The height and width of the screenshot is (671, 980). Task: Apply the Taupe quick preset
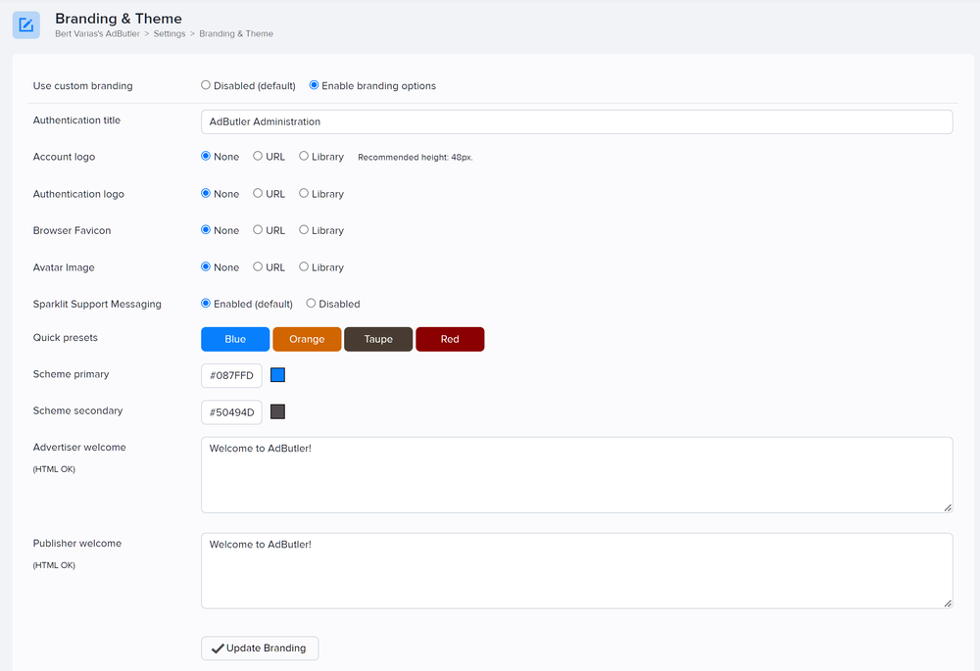[x=378, y=339]
